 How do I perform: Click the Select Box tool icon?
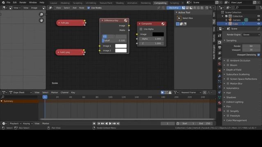[x=179, y=18]
